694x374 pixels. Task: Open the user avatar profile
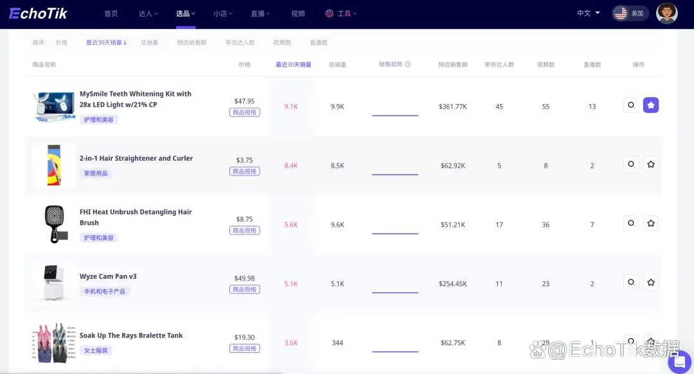pyautogui.click(x=666, y=13)
